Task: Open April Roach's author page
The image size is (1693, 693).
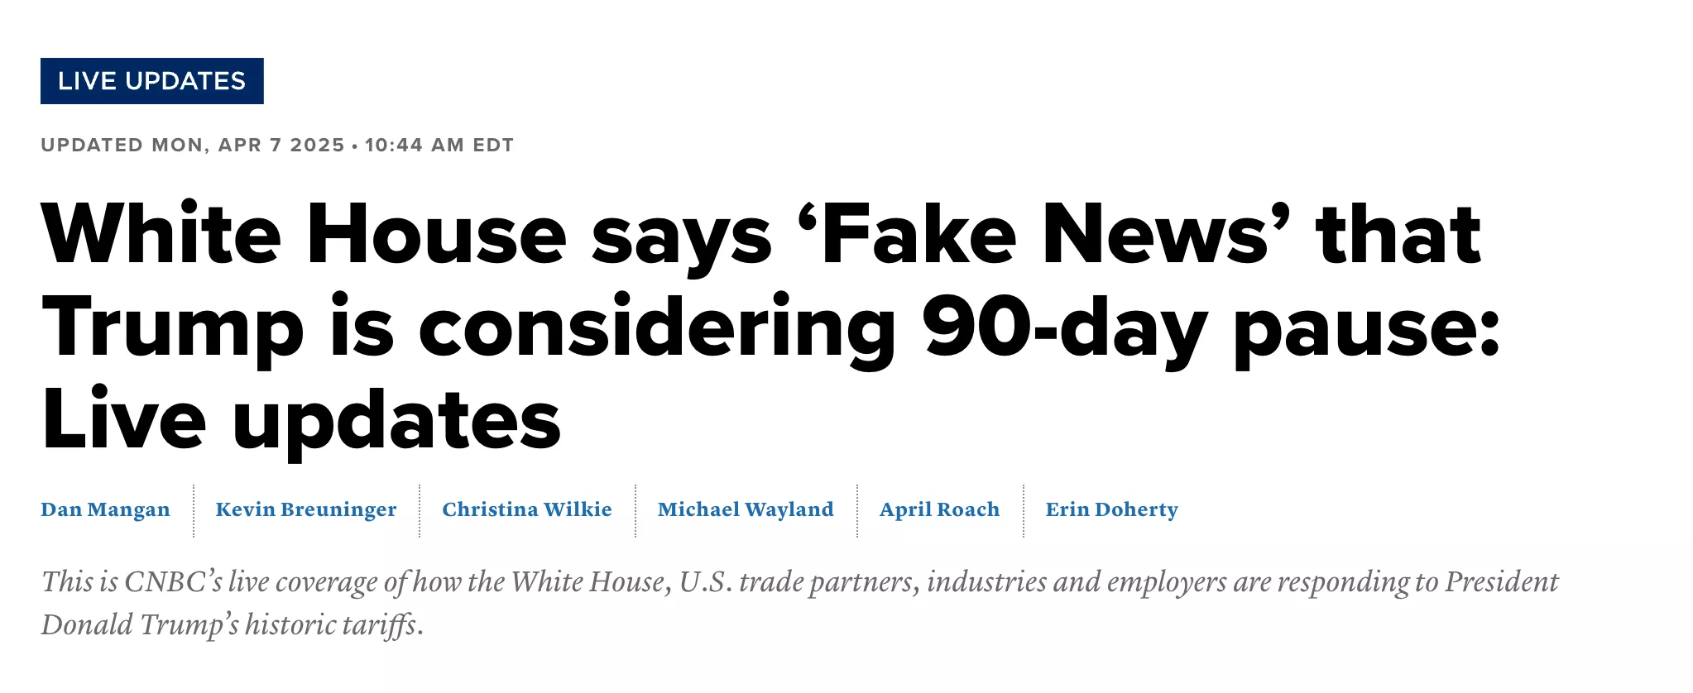Action: (939, 509)
